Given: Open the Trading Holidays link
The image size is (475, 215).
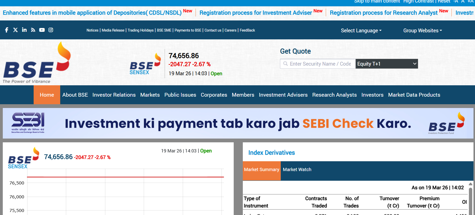Looking at the screenshot, I should [x=141, y=30].
